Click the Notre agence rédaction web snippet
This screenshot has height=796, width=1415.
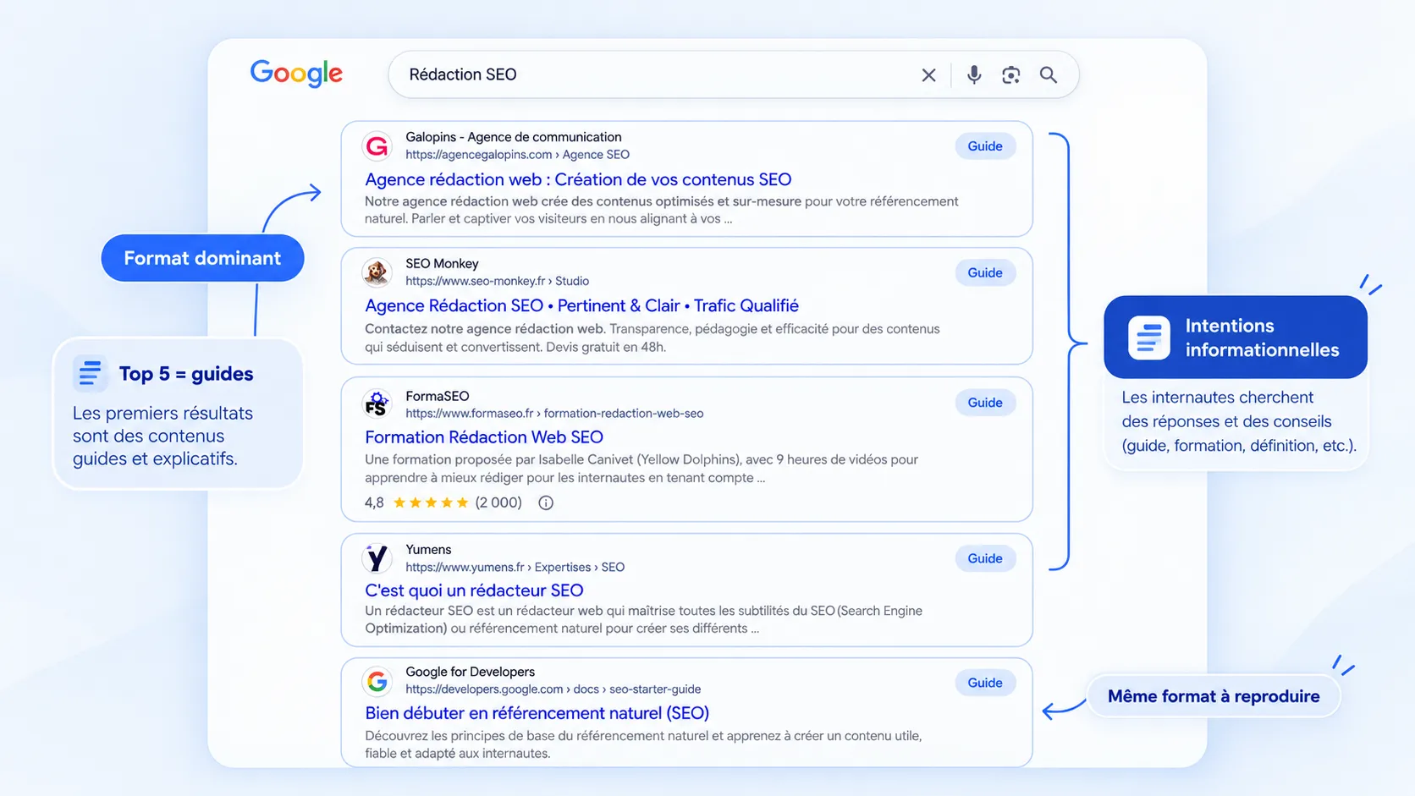click(x=661, y=210)
